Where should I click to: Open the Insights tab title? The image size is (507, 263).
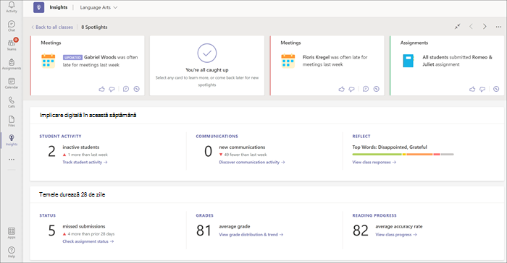59,7
